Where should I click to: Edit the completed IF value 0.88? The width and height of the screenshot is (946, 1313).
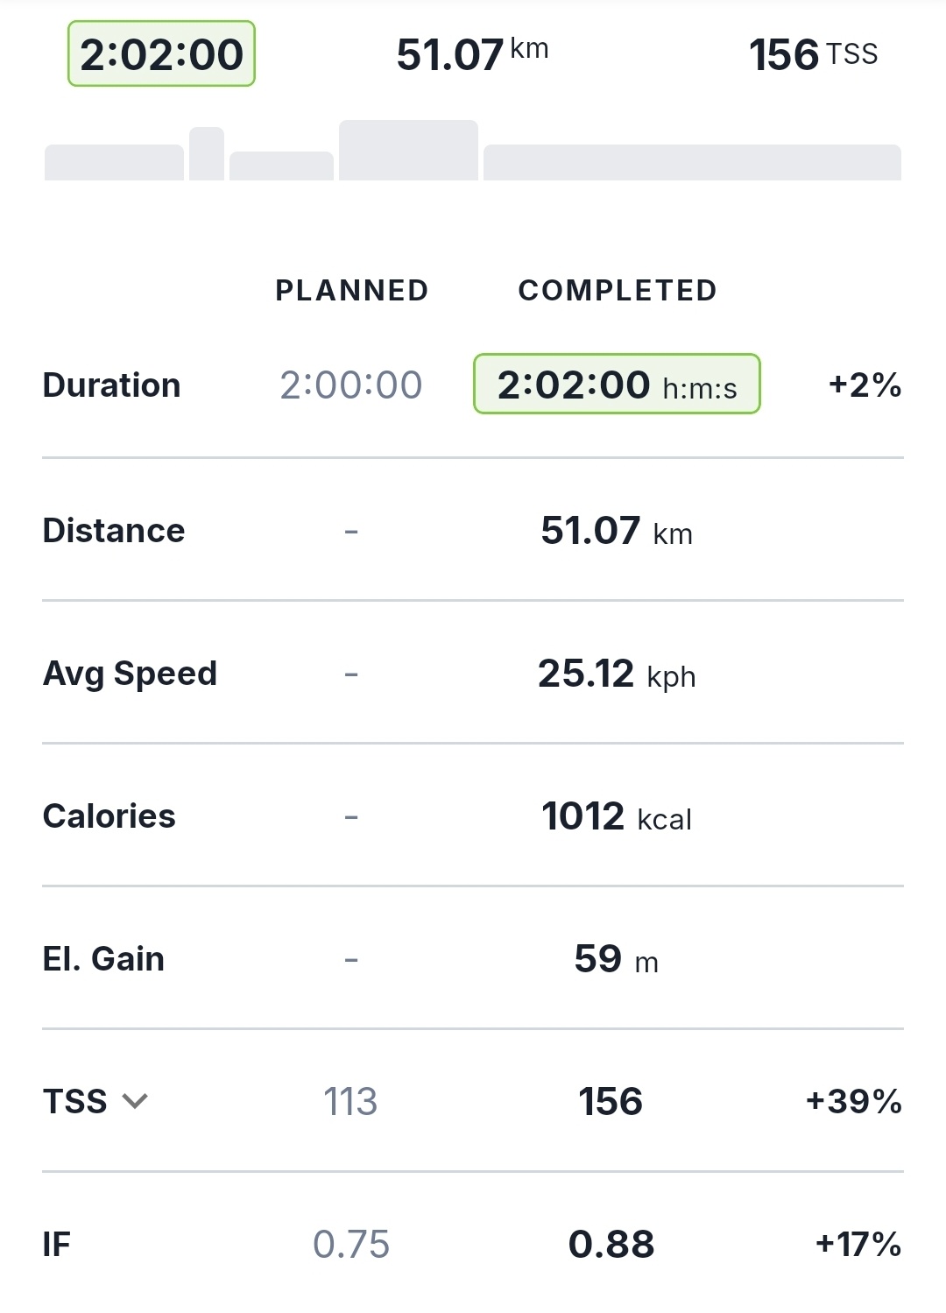point(611,1244)
